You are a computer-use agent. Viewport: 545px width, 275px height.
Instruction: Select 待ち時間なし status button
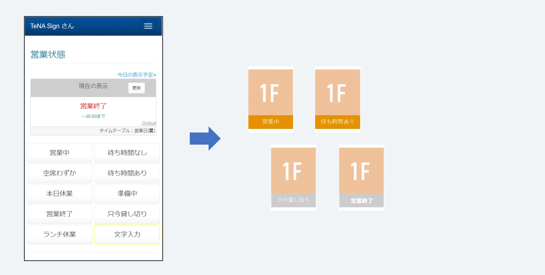127,153
